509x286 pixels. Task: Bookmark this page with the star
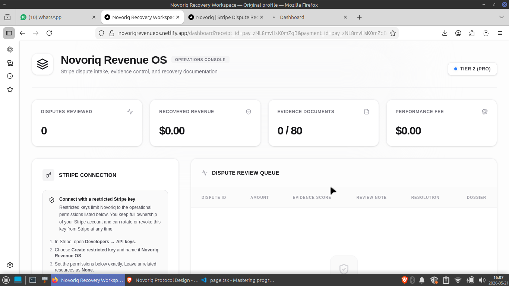tap(392, 33)
